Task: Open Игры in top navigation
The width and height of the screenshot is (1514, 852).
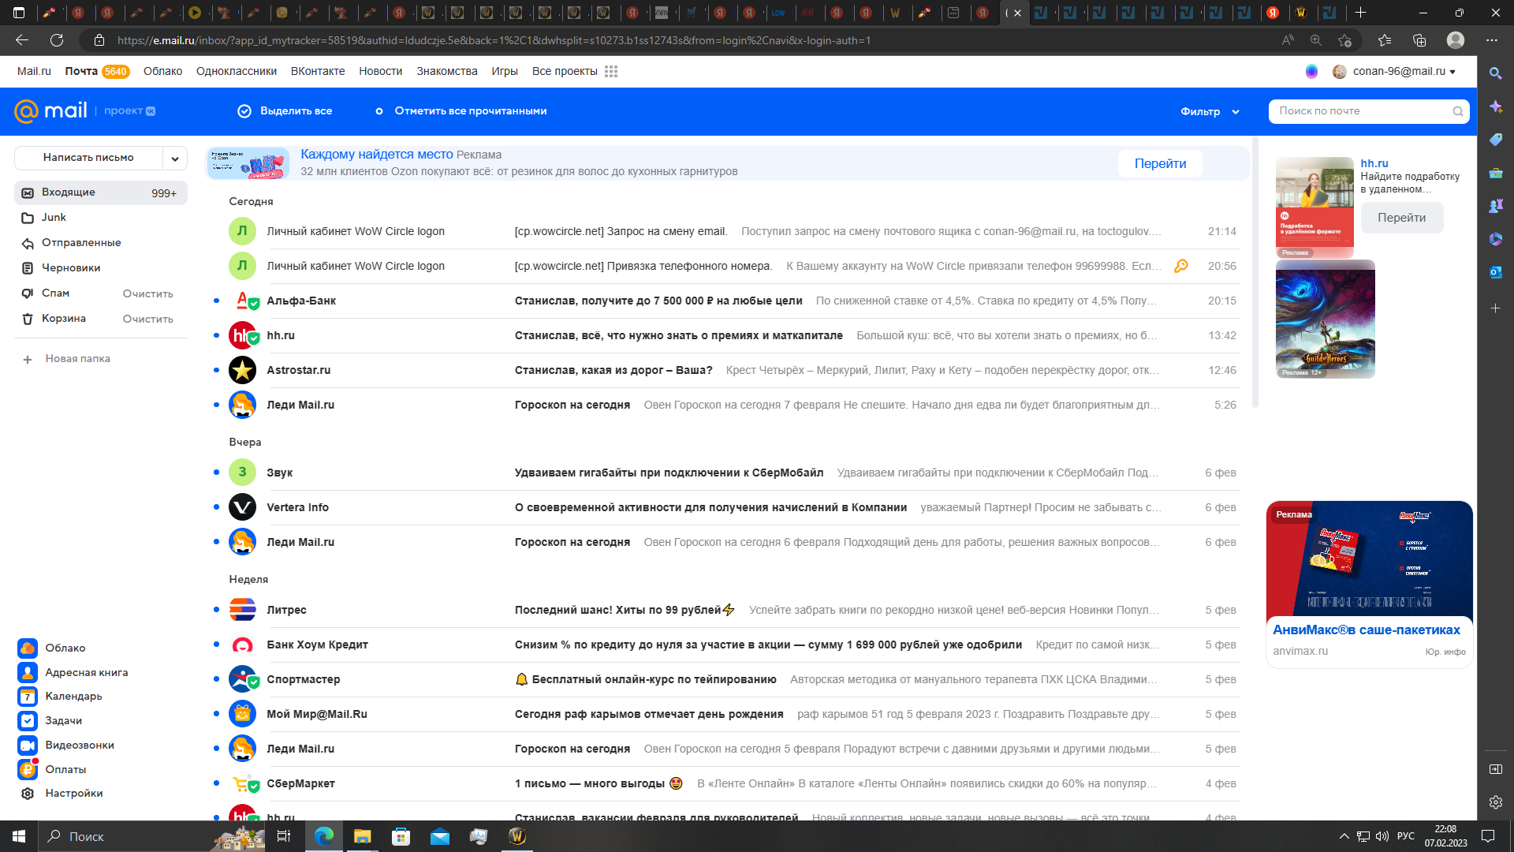Action: pyautogui.click(x=505, y=72)
